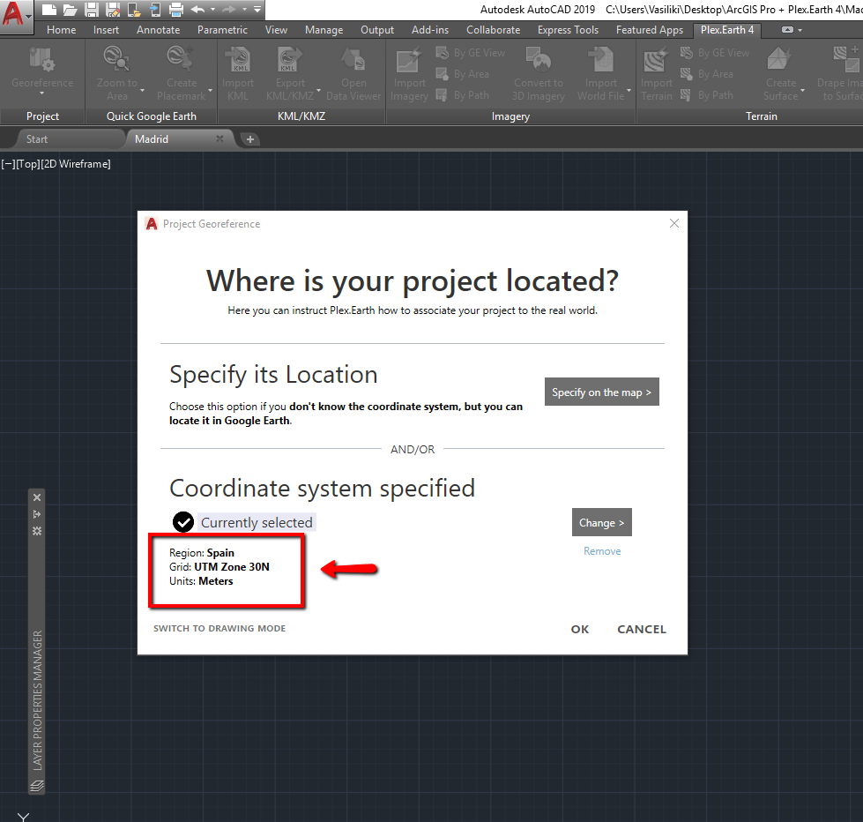Click the Georeference ribbon icon

pos(41,59)
